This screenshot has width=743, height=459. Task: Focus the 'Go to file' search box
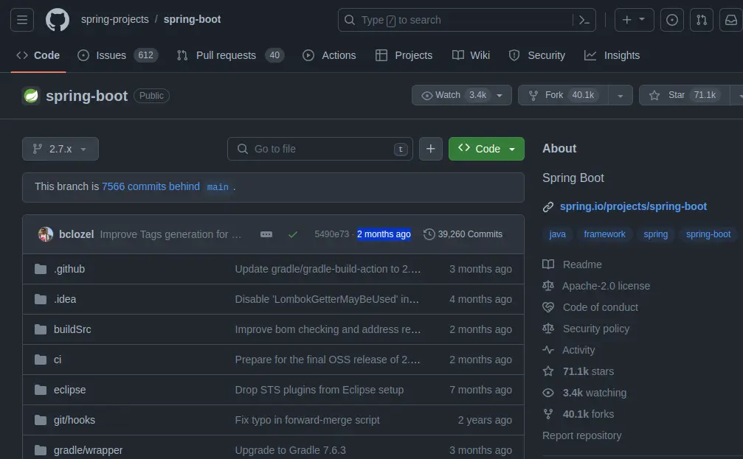[x=319, y=149]
